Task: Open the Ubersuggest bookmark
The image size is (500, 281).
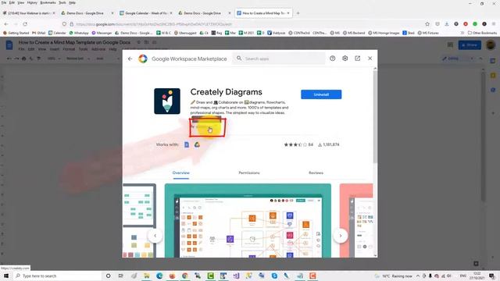Action: (x=185, y=33)
